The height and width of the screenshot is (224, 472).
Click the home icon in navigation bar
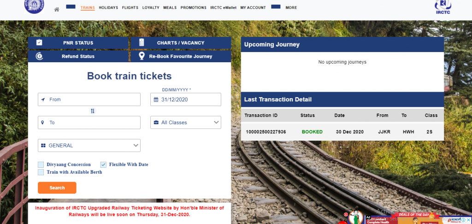coord(57,9)
